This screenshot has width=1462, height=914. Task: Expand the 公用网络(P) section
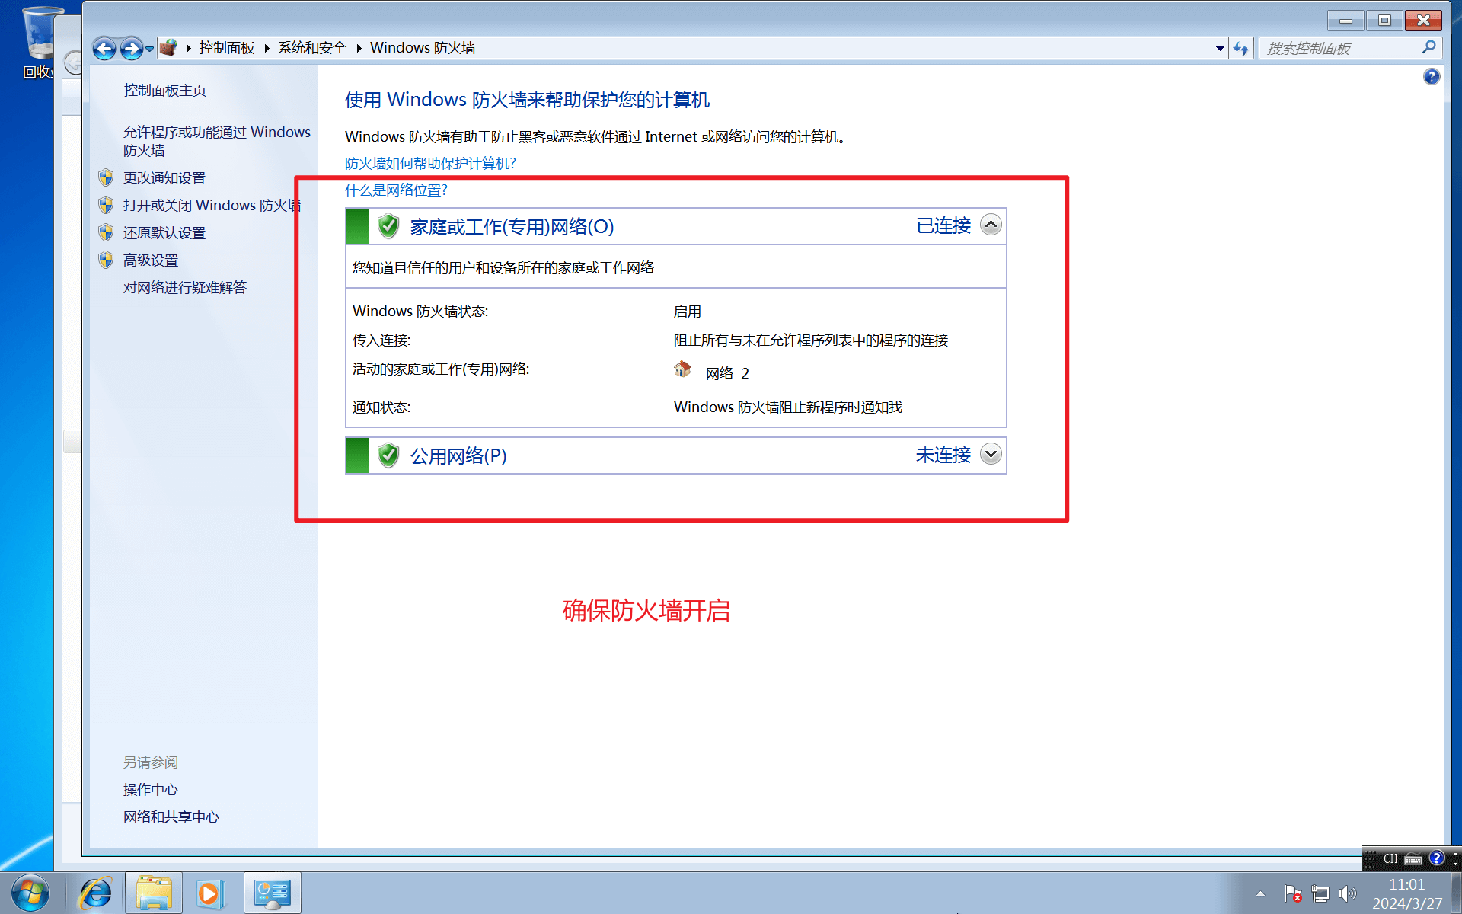(x=991, y=455)
